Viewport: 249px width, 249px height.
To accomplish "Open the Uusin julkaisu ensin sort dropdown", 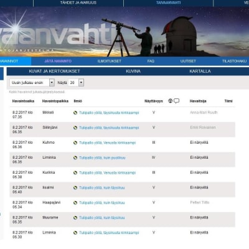I will [x=32, y=83].
